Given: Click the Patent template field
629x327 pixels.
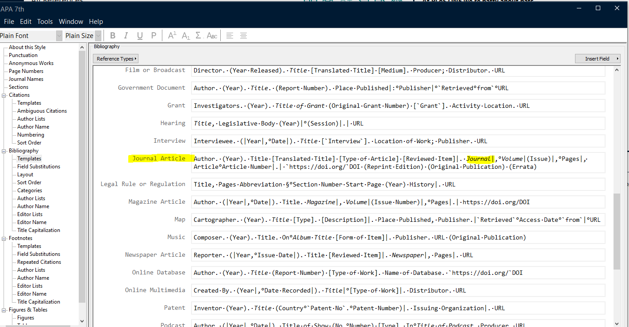Looking at the screenshot, I should [398, 308].
